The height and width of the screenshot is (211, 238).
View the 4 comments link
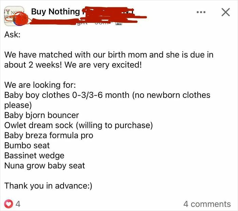coord(207,204)
